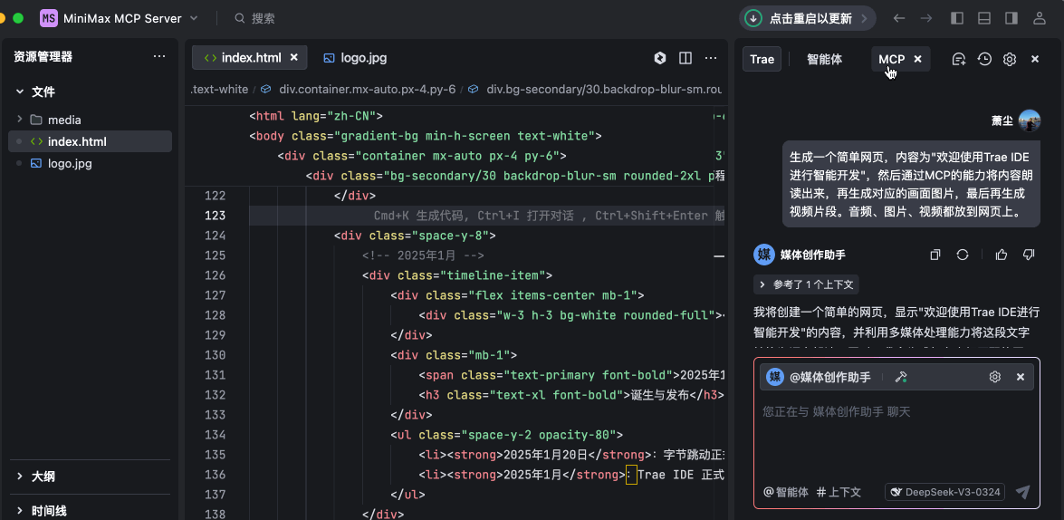Thumbs up the assistant response
The width and height of the screenshot is (1064, 520).
click(x=1001, y=255)
